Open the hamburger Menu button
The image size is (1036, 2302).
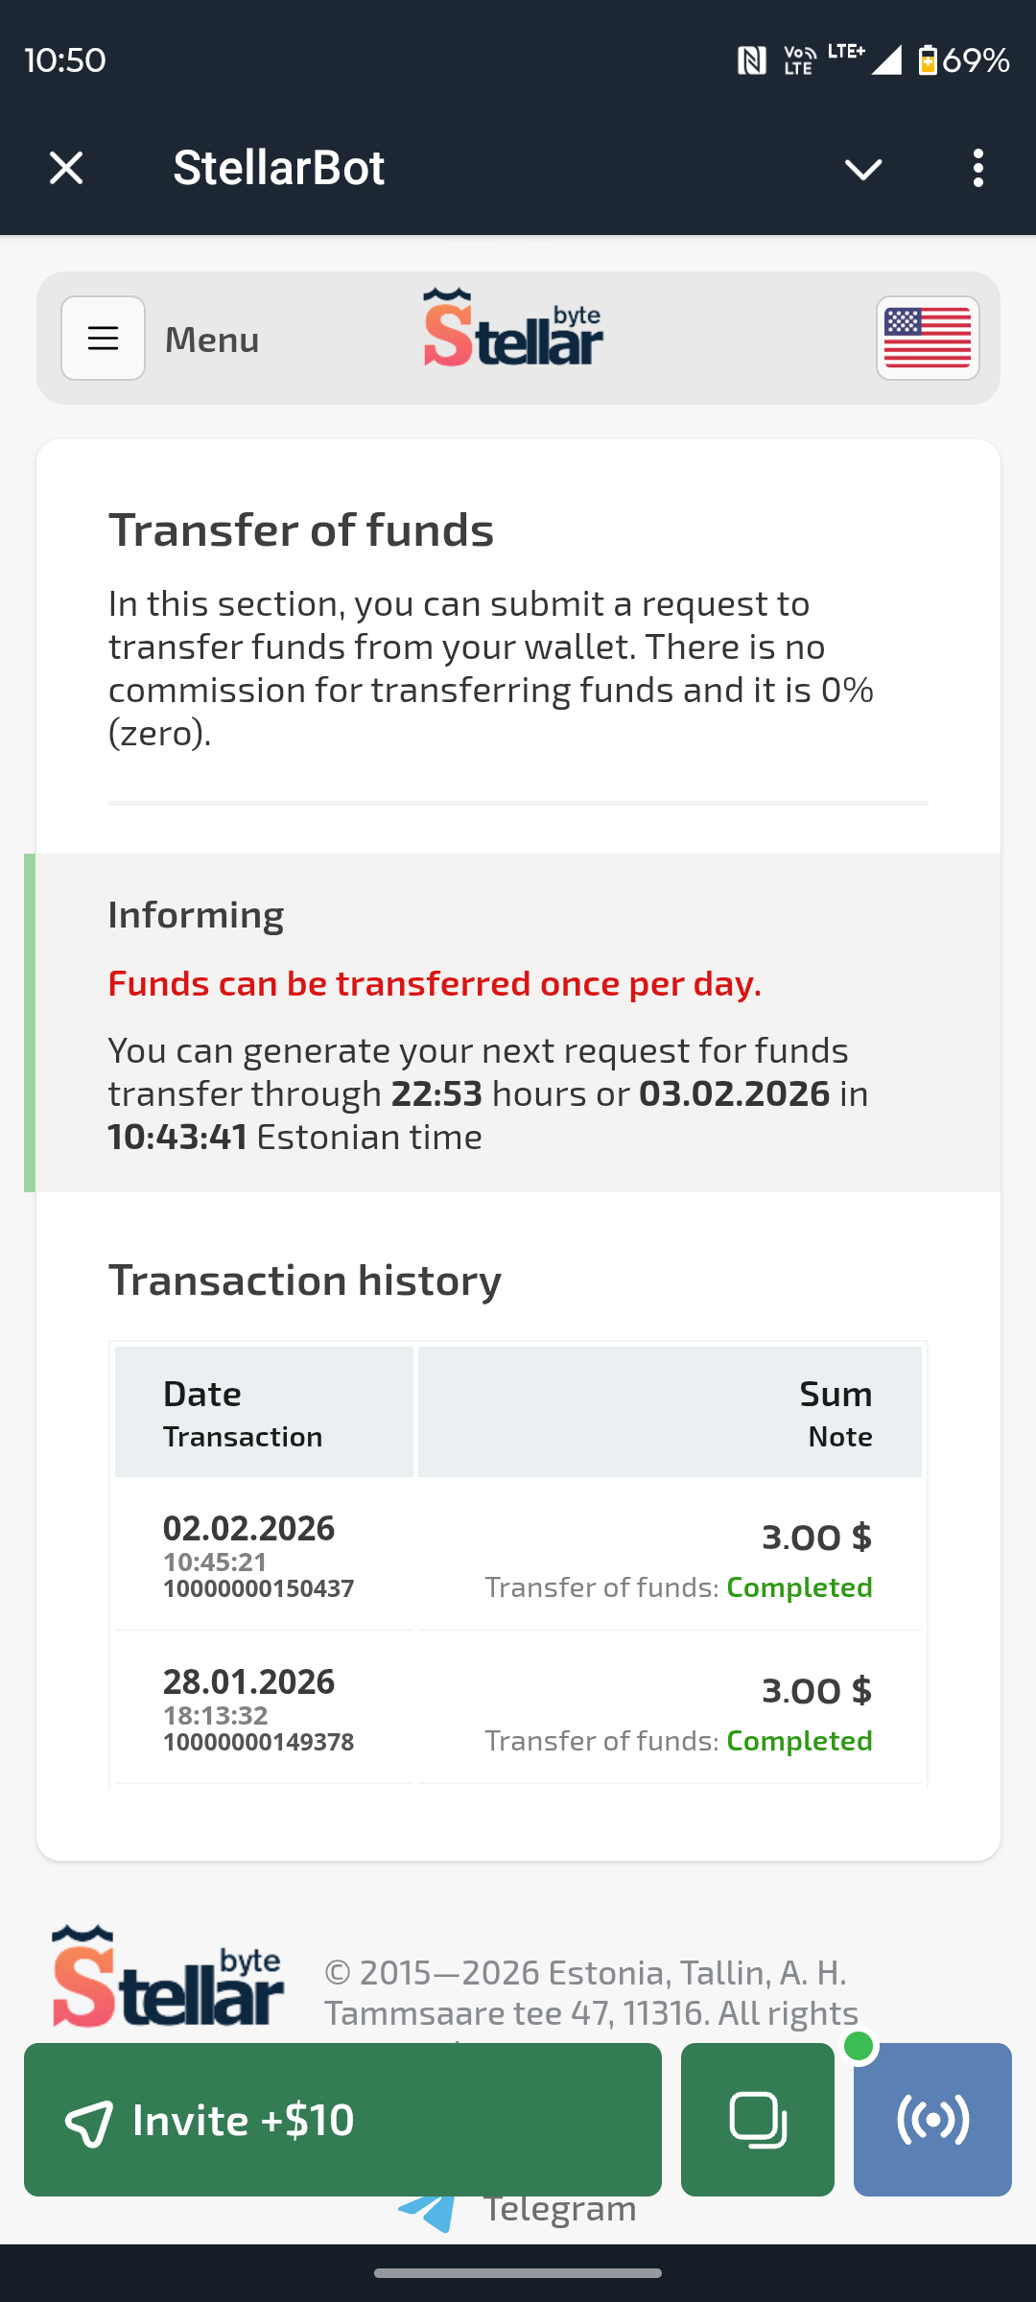pos(104,339)
